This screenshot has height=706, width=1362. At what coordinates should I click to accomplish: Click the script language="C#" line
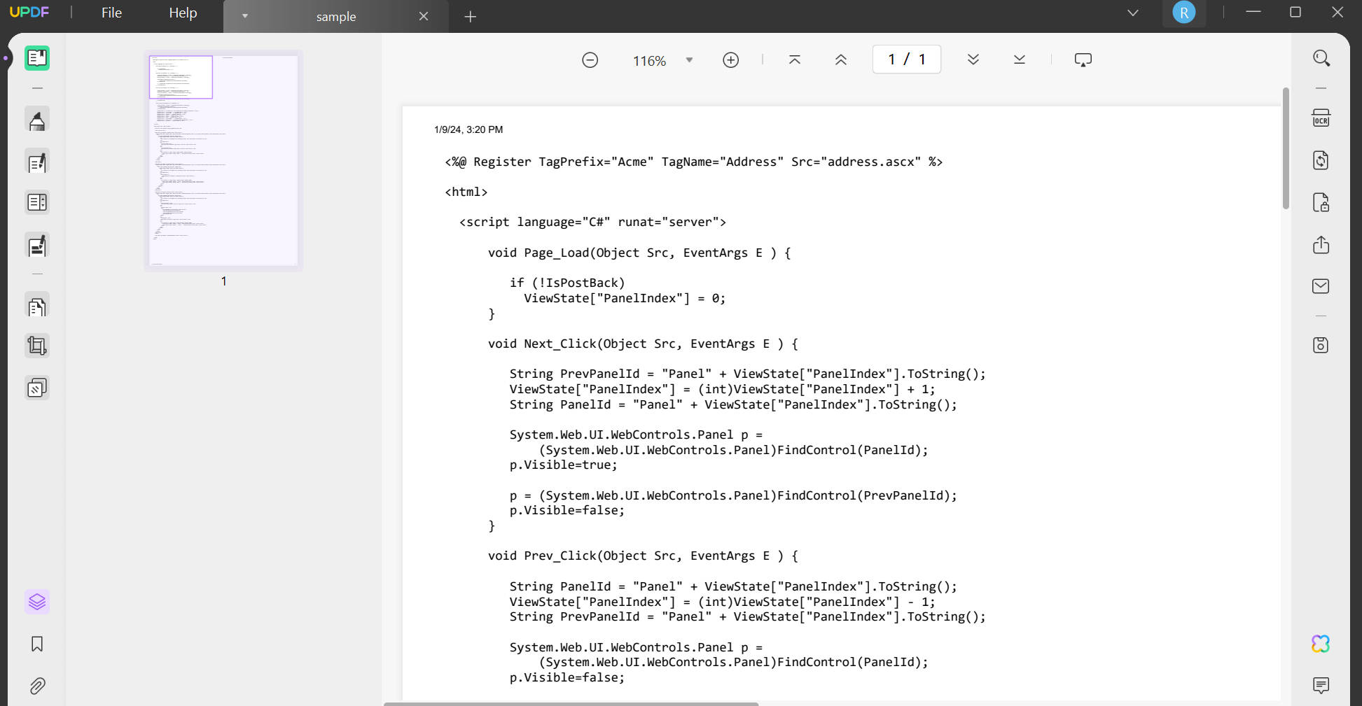[593, 222]
